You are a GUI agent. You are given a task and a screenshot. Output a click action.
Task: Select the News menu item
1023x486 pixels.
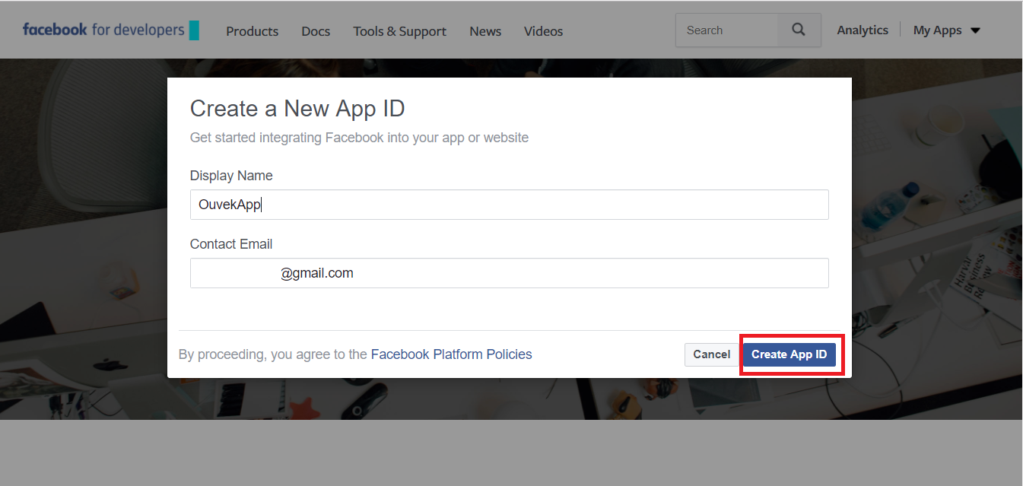point(485,31)
